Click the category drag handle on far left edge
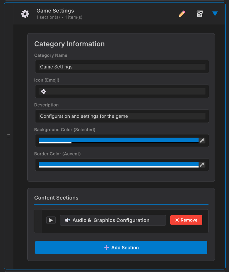Screen dimensions: 229x272 pos(8,136)
